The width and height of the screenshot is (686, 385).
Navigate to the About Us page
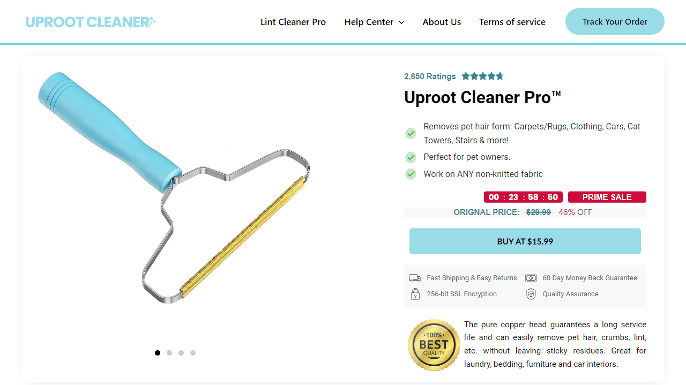click(x=442, y=22)
